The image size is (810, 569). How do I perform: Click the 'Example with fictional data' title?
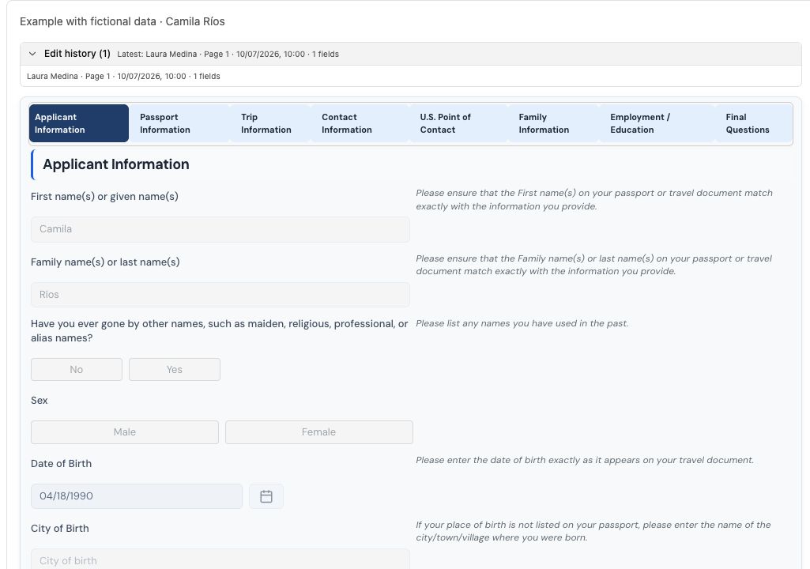coord(122,21)
